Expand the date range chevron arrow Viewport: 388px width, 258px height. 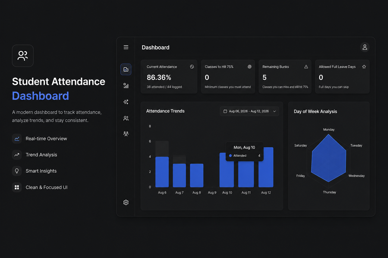275,111
